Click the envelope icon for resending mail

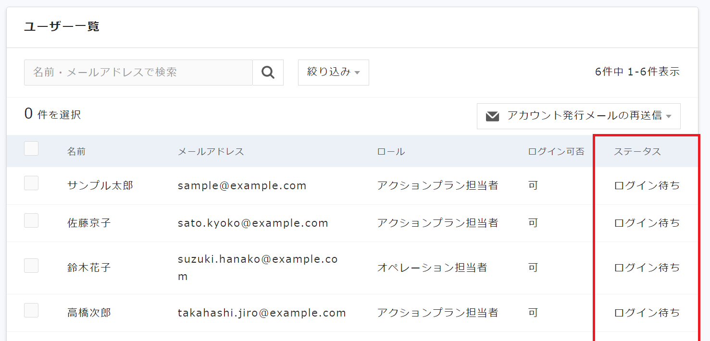point(492,116)
